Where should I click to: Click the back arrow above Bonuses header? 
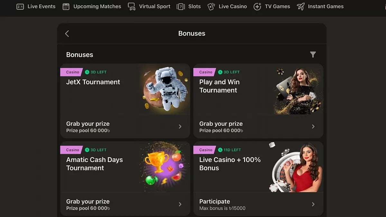click(x=67, y=33)
